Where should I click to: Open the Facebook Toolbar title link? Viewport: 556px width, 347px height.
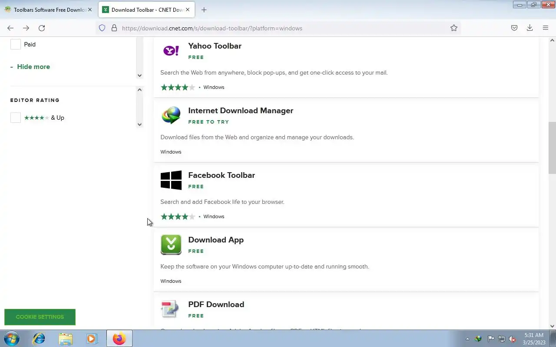tap(222, 175)
